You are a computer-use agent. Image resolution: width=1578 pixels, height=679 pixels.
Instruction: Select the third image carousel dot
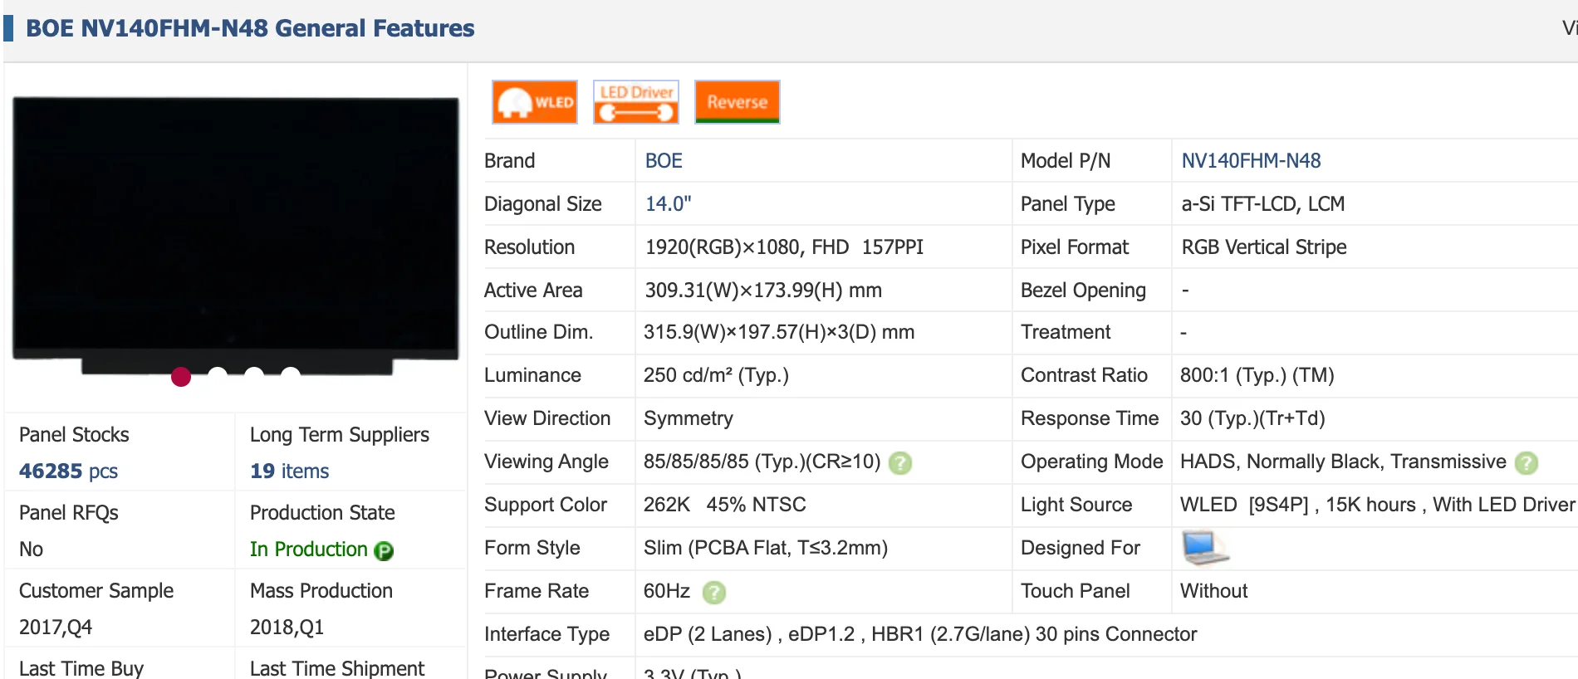coord(254,375)
